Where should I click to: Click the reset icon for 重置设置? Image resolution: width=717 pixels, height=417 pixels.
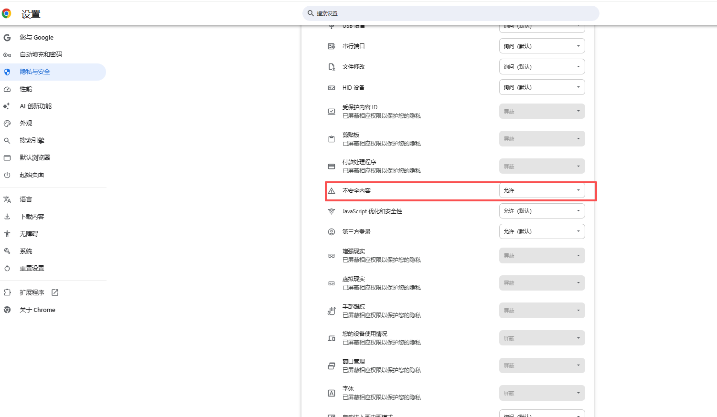point(7,268)
